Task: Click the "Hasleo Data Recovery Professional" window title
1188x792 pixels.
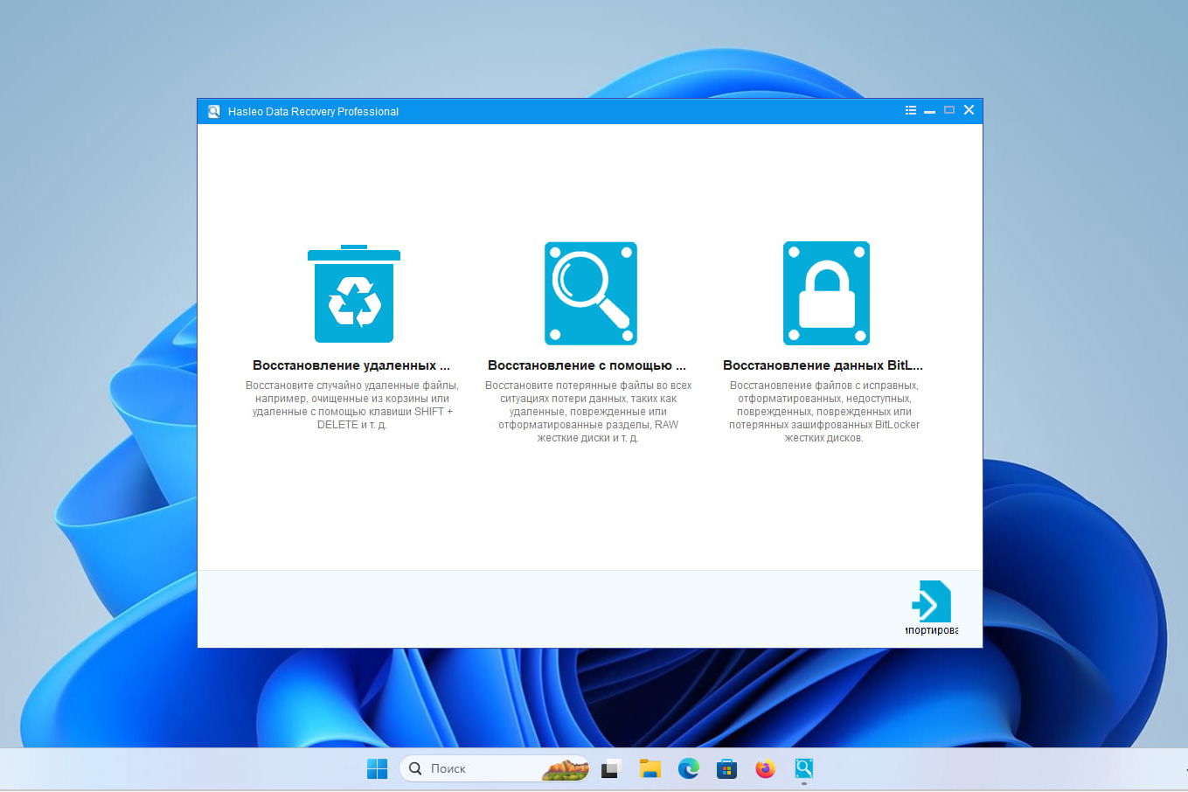Action: click(313, 112)
